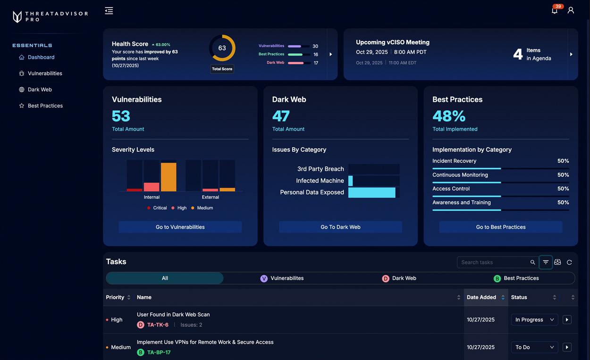The height and width of the screenshot is (360, 590).
Task: Open Vulnerabilities in the sidebar
Action: click(x=45, y=74)
